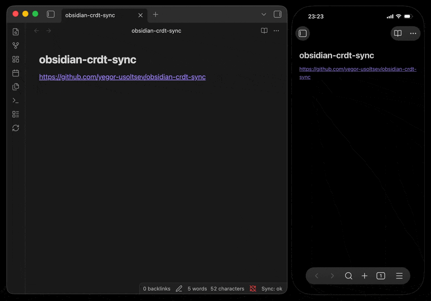Click the phone battery indicator
The height and width of the screenshot is (301, 431).
(x=408, y=17)
